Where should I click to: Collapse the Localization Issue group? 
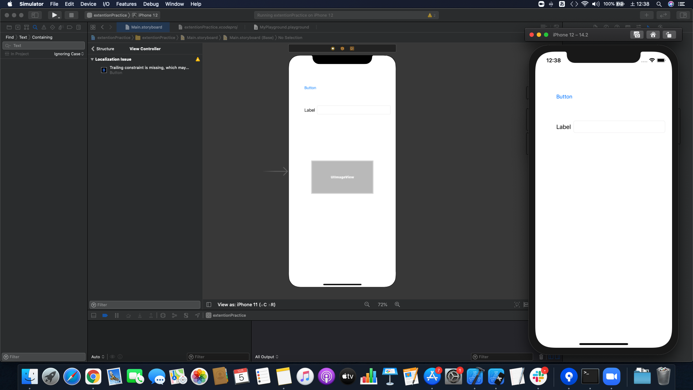click(x=92, y=59)
